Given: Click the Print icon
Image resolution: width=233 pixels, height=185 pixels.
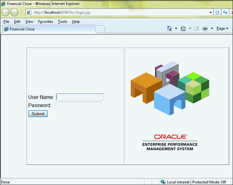Looking at the screenshot, I should click(x=205, y=28).
